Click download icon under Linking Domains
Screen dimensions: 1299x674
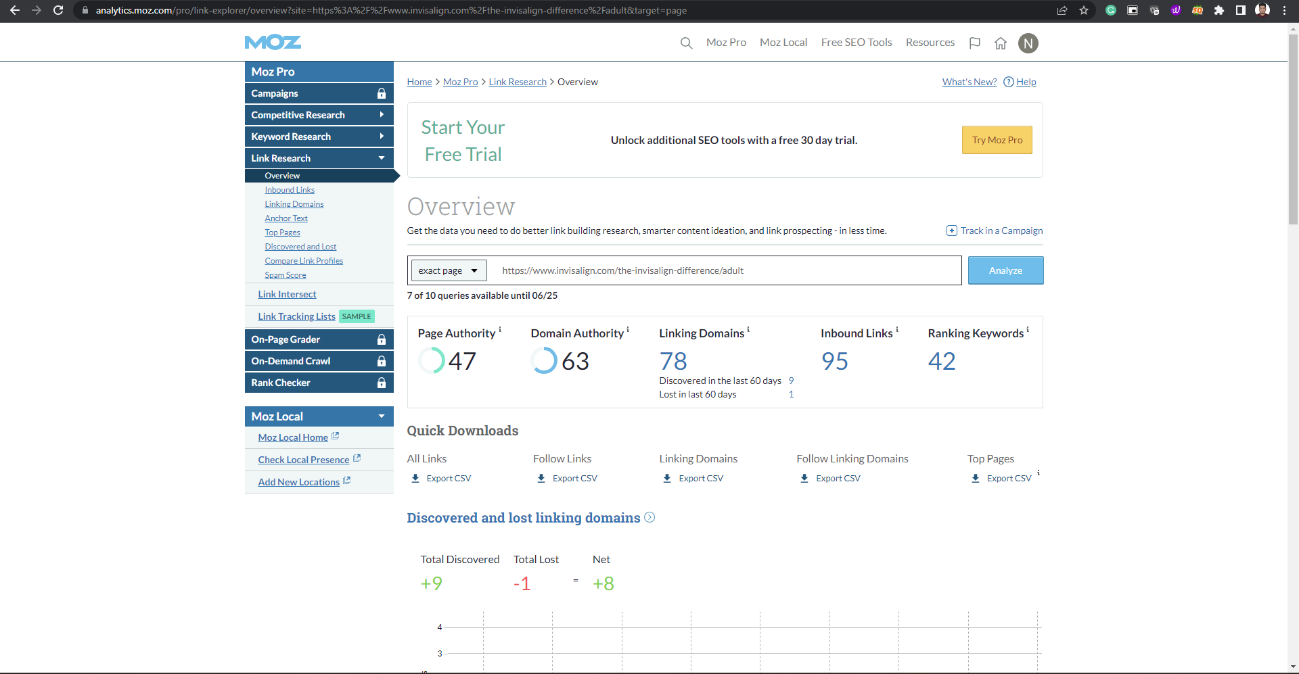coord(667,478)
